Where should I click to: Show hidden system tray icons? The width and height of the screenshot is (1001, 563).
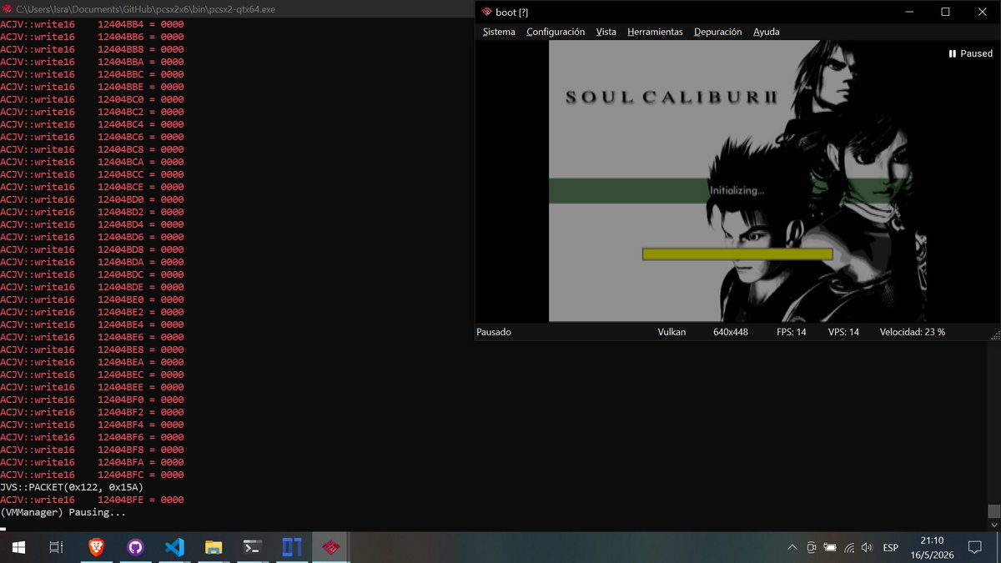tap(792, 547)
